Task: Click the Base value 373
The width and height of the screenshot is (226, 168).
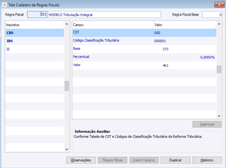Action: [x=165, y=49]
